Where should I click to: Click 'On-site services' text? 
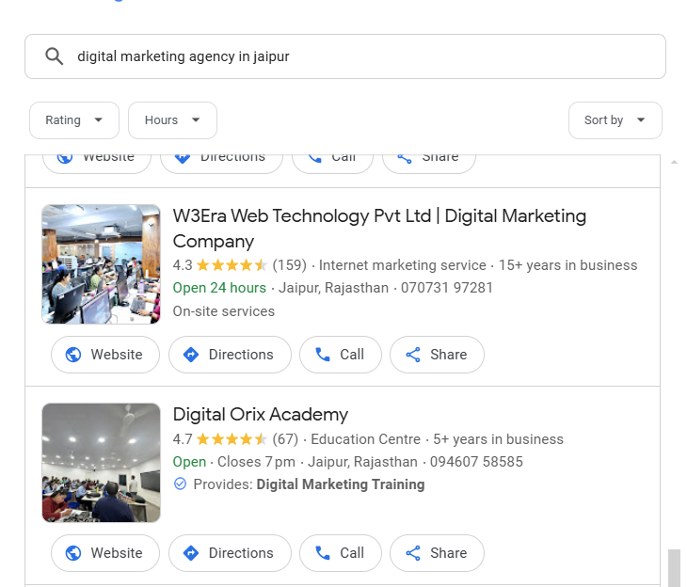click(224, 311)
